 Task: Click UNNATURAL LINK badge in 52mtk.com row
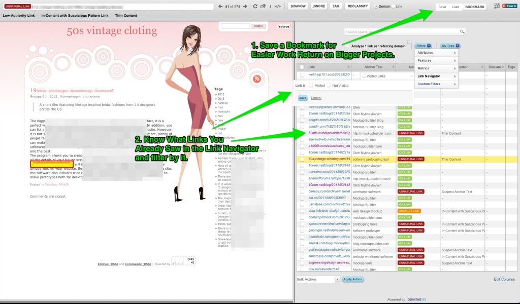pyautogui.click(x=411, y=133)
